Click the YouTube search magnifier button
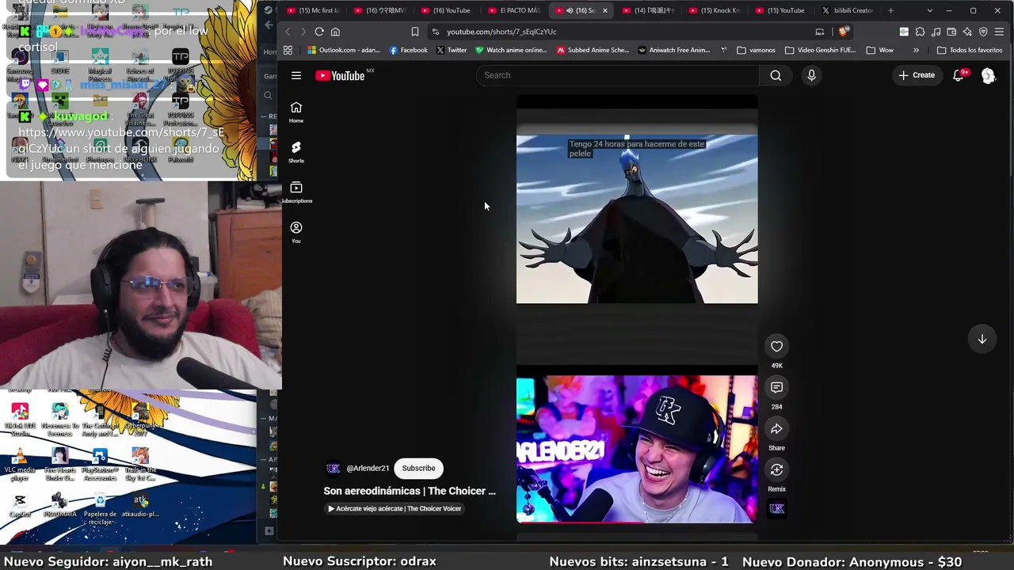This screenshot has height=570, width=1014. (x=776, y=75)
